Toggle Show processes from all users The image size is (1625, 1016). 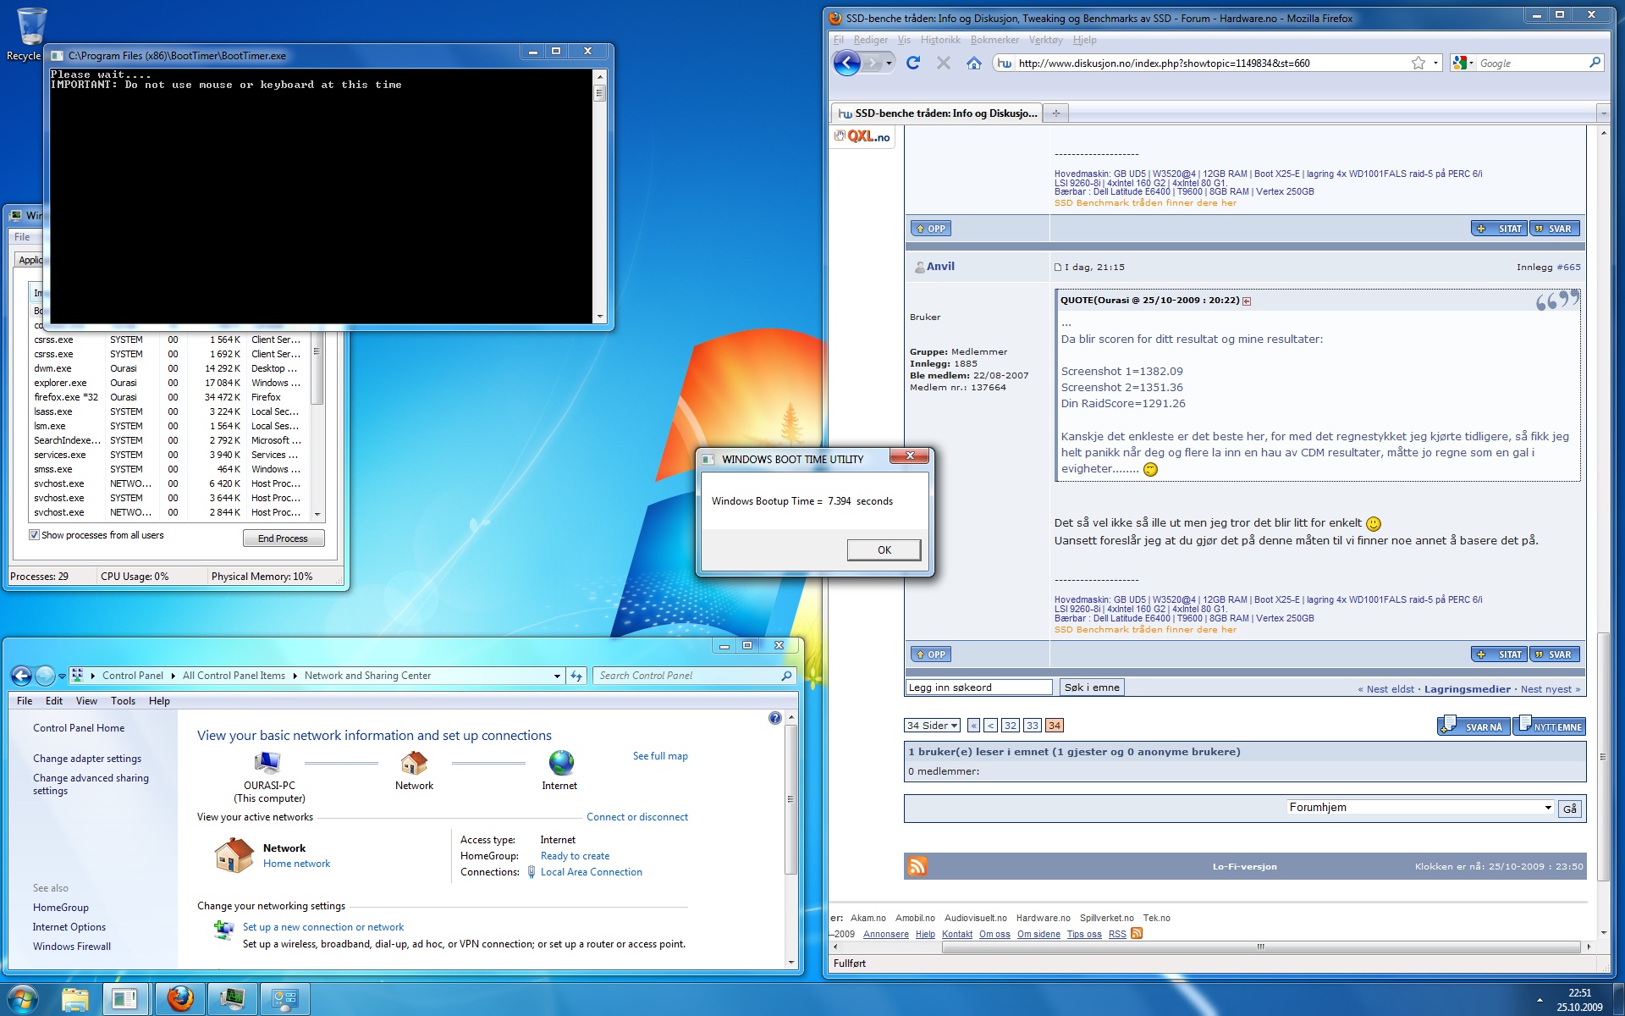35,535
